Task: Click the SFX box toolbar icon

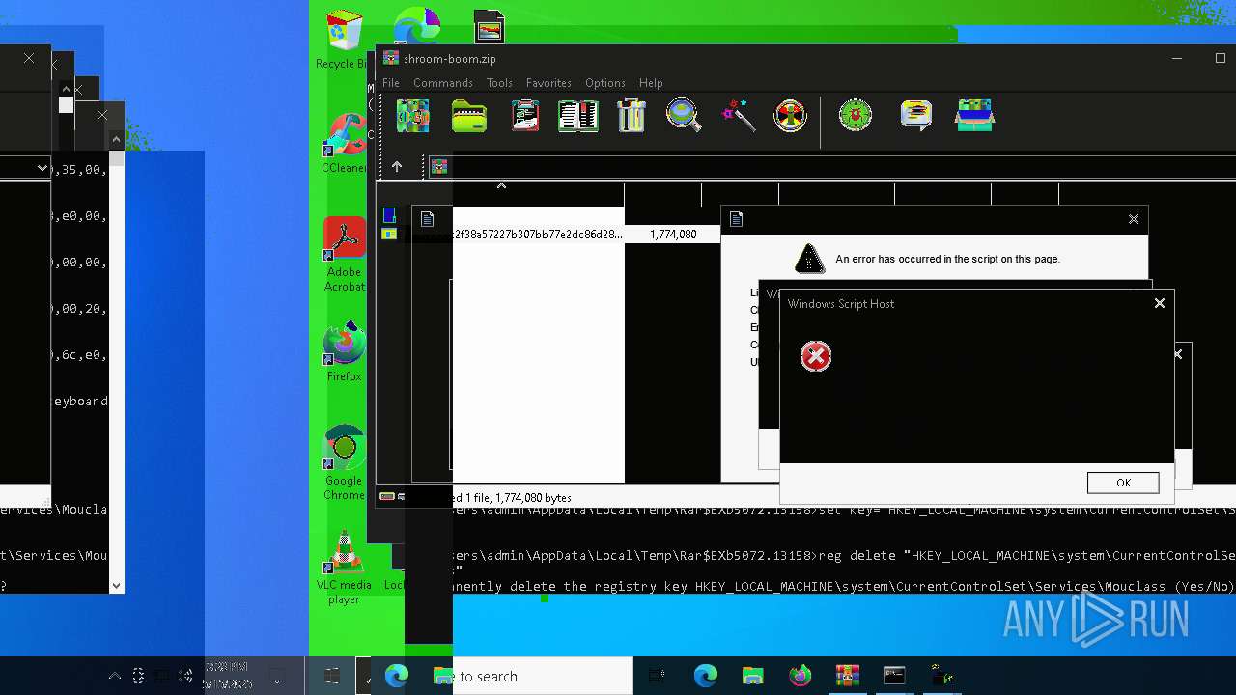Action: point(974,115)
